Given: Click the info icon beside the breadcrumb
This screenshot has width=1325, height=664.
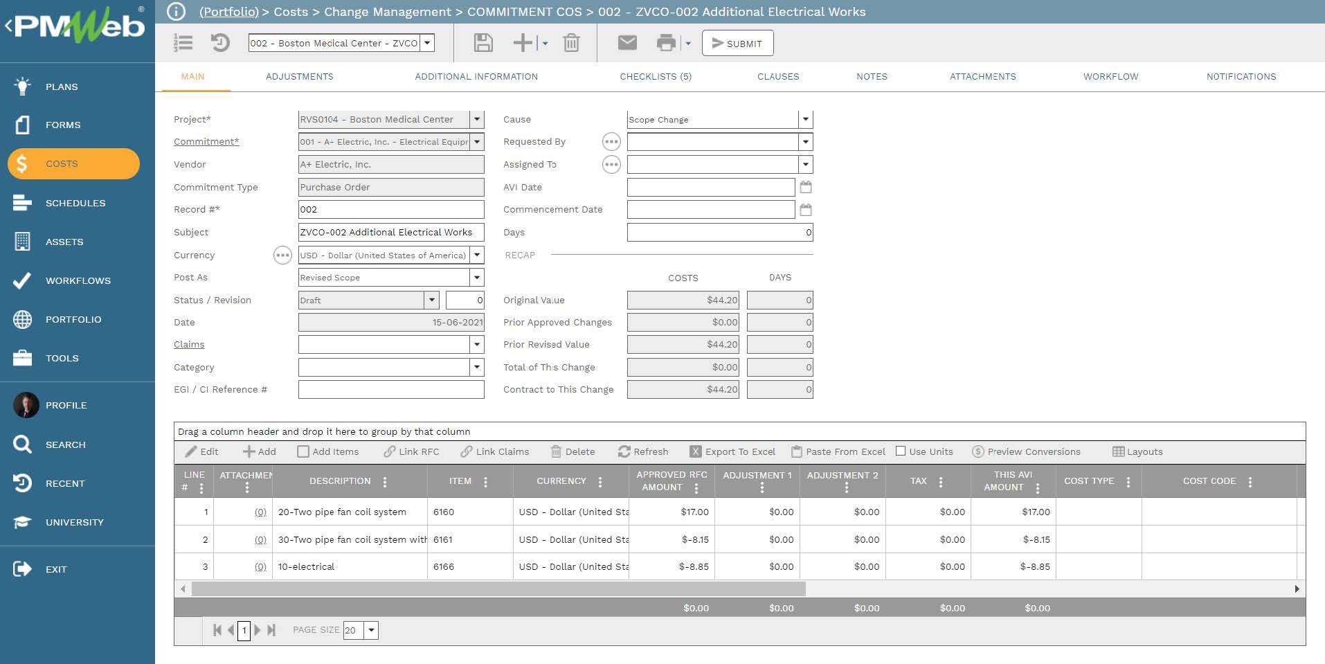Looking at the screenshot, I should tap(177, 12).
